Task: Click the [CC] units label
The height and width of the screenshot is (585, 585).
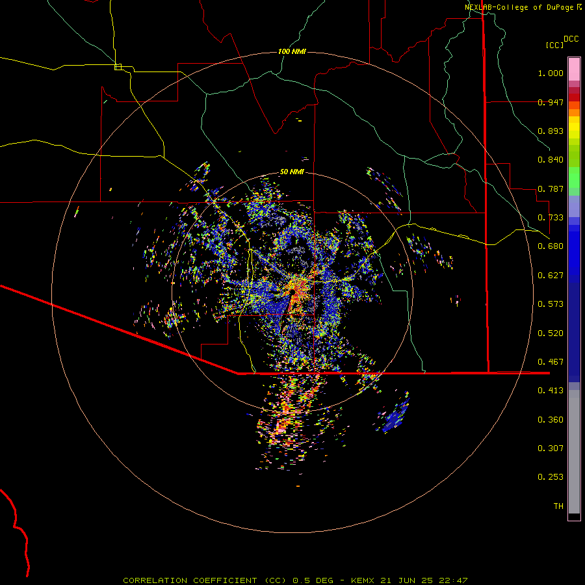Action: click(555, 45)
